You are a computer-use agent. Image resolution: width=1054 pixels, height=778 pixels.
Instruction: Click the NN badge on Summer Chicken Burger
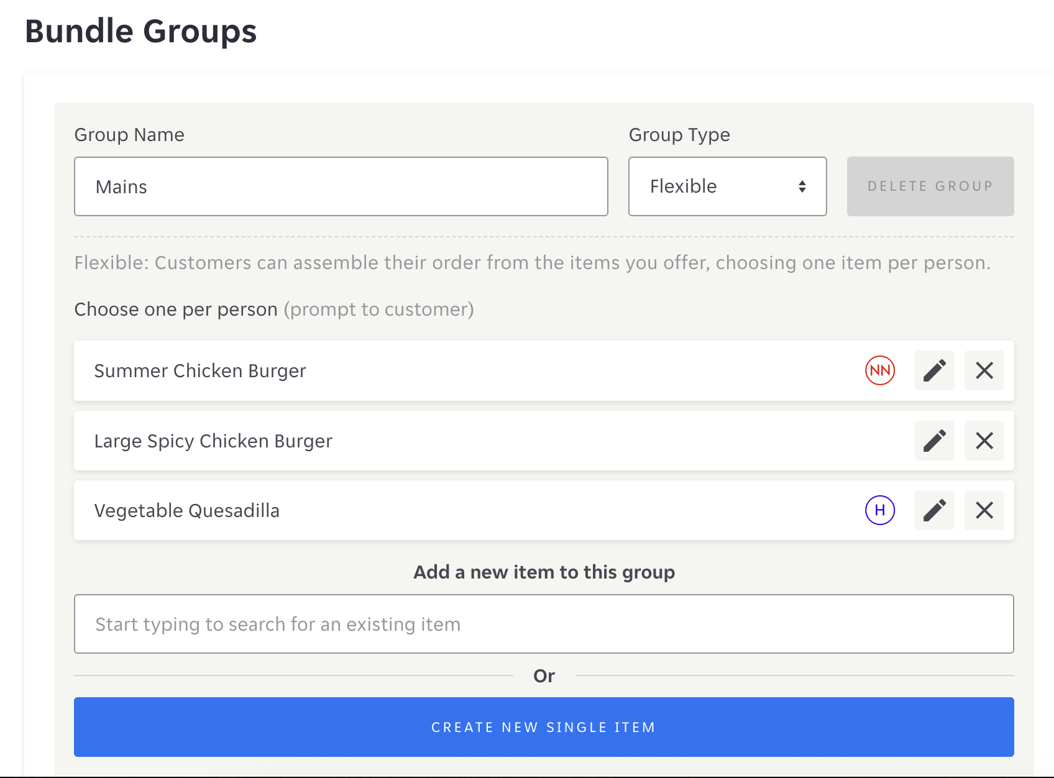(880, 370)
